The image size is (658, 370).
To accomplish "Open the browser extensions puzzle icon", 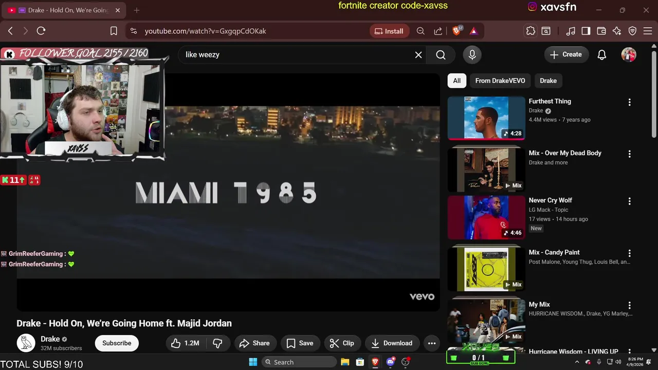I will click(531, 31).
